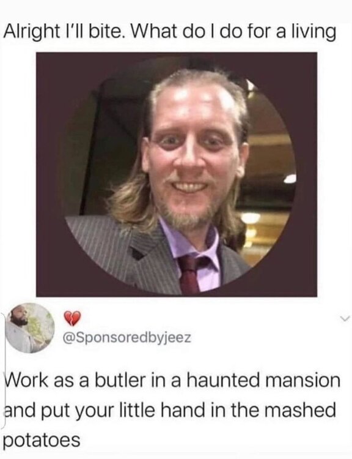This screenshot has width=352, height=459.
Task: Click the phrase 'What do I do for a living'
Action: click(x=233, y=32)
